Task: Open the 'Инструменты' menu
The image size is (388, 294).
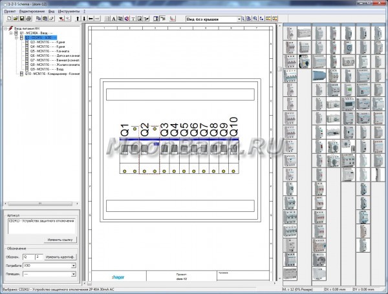Action: [x=69, y=12]
